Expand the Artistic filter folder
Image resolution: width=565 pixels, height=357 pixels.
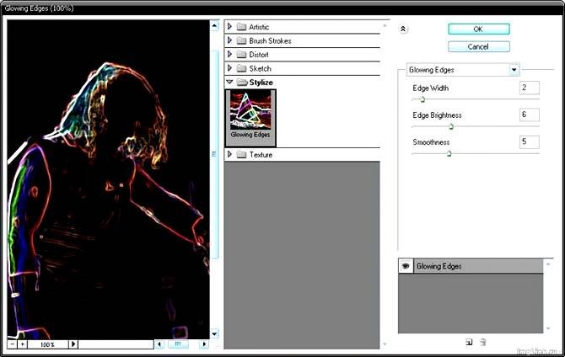click(229, 27)
